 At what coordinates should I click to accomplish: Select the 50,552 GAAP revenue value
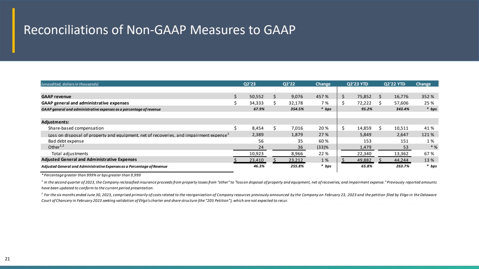pos(257,97)
